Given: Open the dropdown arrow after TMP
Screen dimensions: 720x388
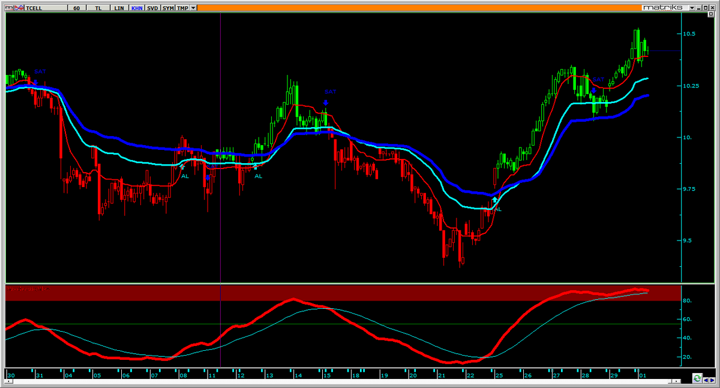Looking at the screenshot, I should pyautogui.click(x=193, y=8).
